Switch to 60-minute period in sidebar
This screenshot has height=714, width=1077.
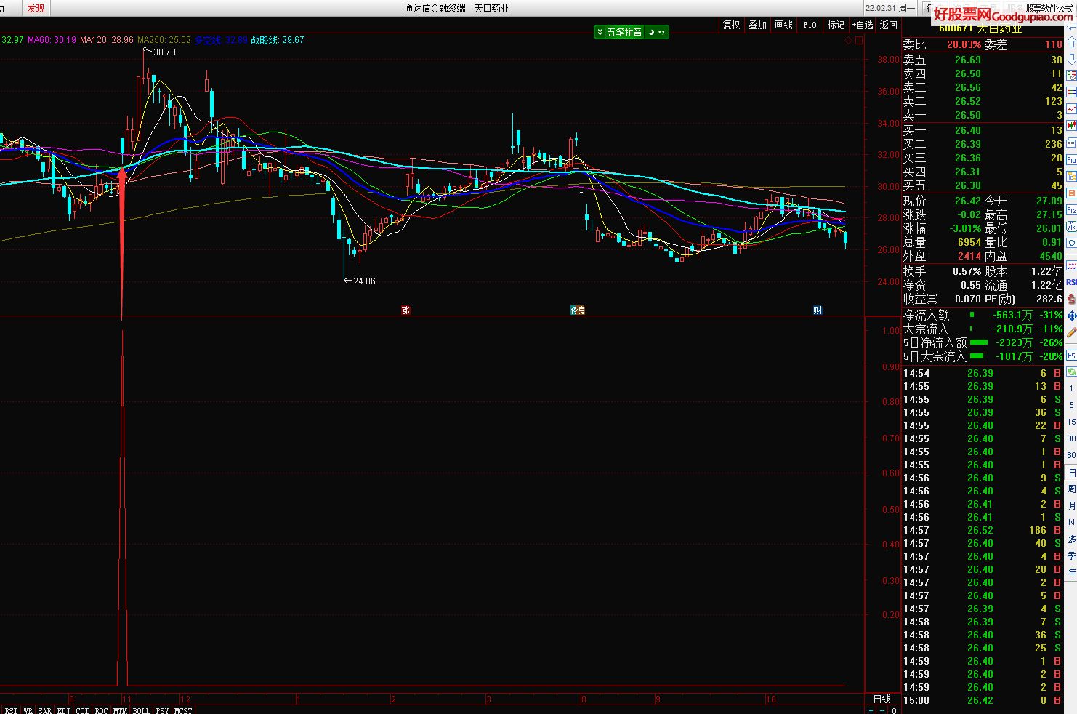(1071, 454)
